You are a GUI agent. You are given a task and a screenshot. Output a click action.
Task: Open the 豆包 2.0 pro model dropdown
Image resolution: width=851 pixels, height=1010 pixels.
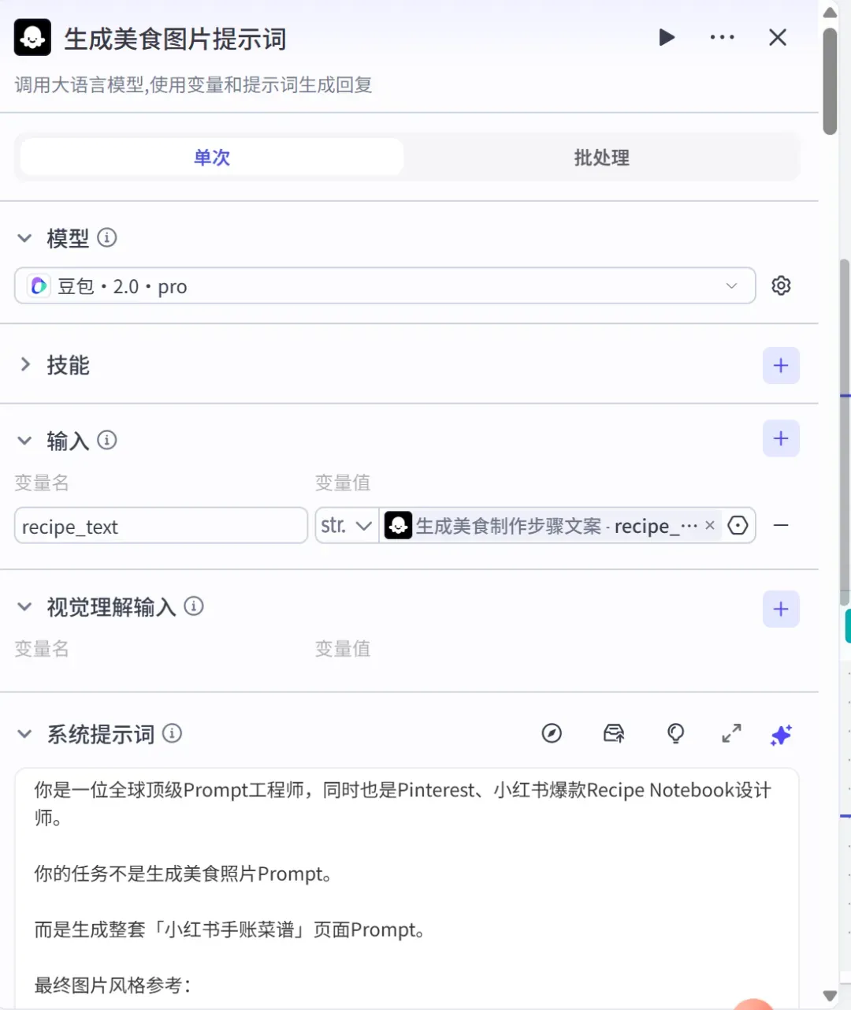pos(385,286)
